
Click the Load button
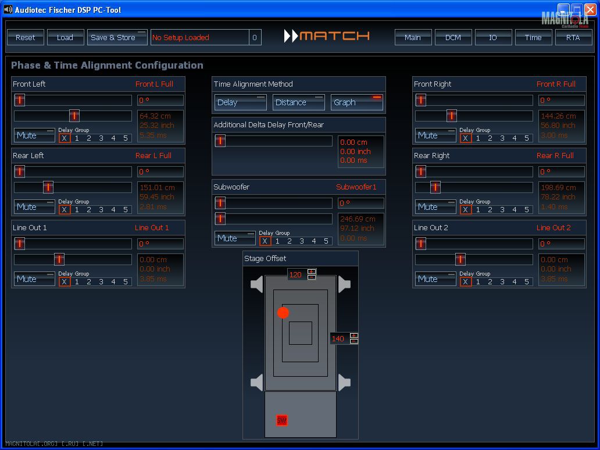point(65,37)
